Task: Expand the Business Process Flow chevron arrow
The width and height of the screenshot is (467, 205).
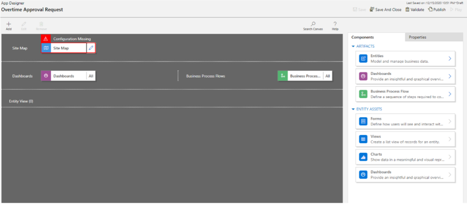Action: 450,94
